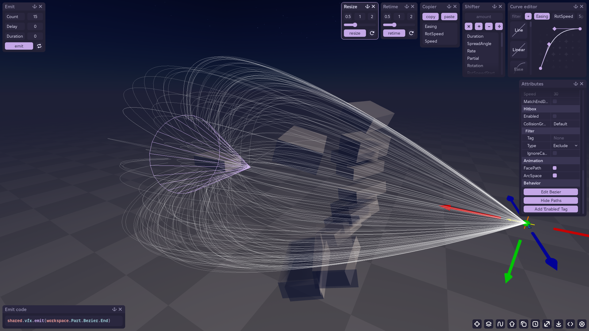Image resolution: width=589 pixels, height=331 pixels.
Task: Toggle ArcSpace under Animation
Action: [x=555, y=176]
